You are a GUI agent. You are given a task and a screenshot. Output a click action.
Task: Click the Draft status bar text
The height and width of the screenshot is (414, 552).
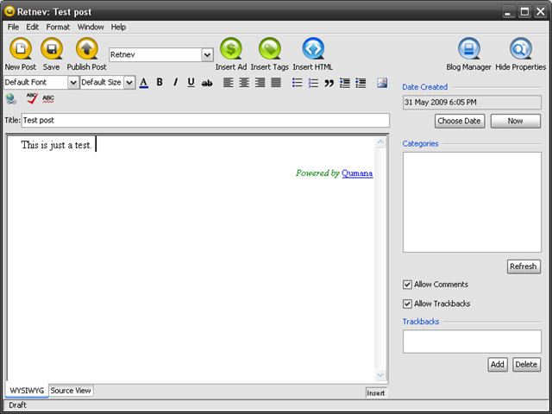tap(17, 405)
